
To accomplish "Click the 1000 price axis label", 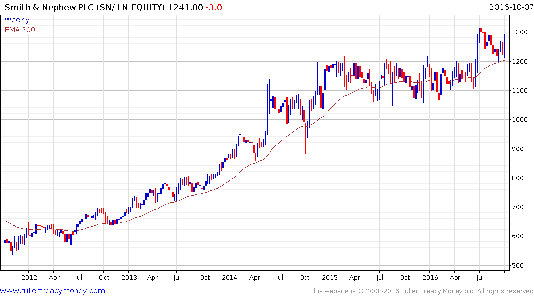I will pos(520,120).
